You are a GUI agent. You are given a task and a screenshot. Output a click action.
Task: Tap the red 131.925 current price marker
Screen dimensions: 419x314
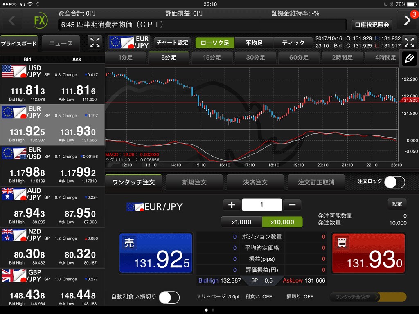409,100
